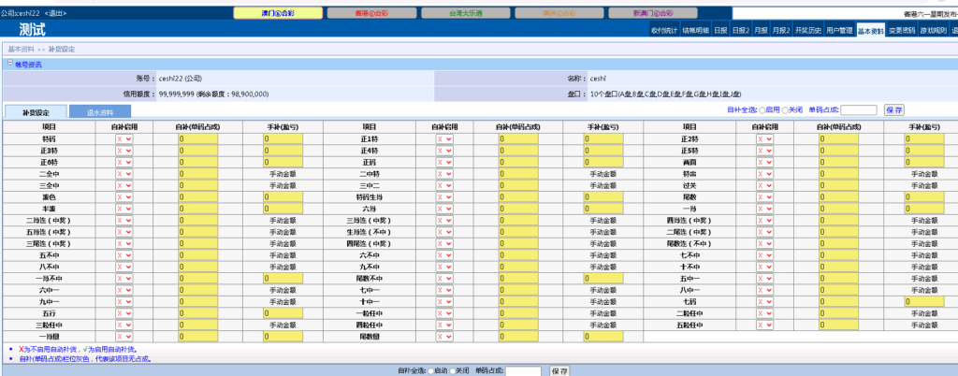Expand the 正1特 自补启用 dropdown

tap(443, 138)
